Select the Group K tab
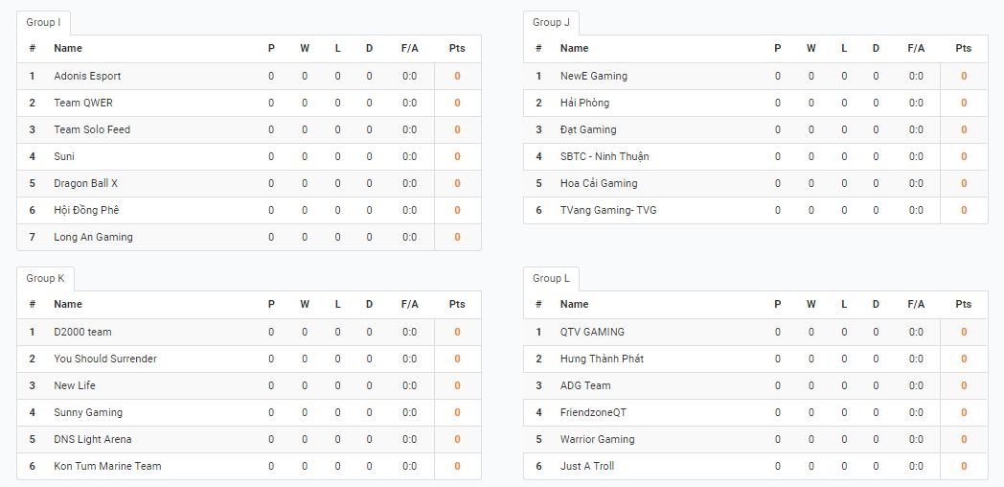This screenshot has height=487, width=1004. click(x=45, y=279)
